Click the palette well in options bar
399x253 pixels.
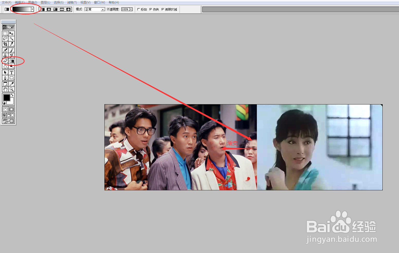coord(300,10)
